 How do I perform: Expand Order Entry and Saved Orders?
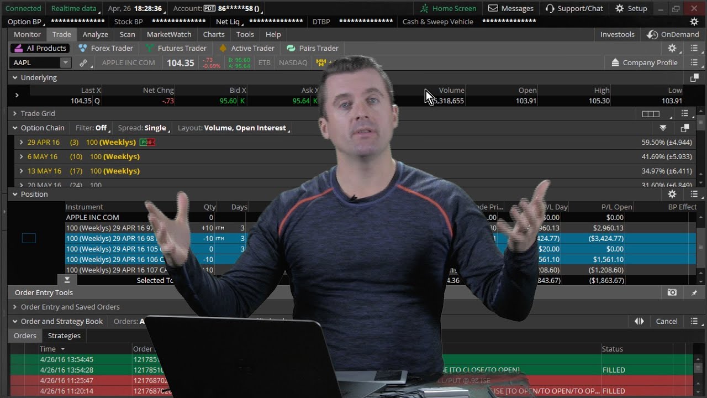pos(15,307)
